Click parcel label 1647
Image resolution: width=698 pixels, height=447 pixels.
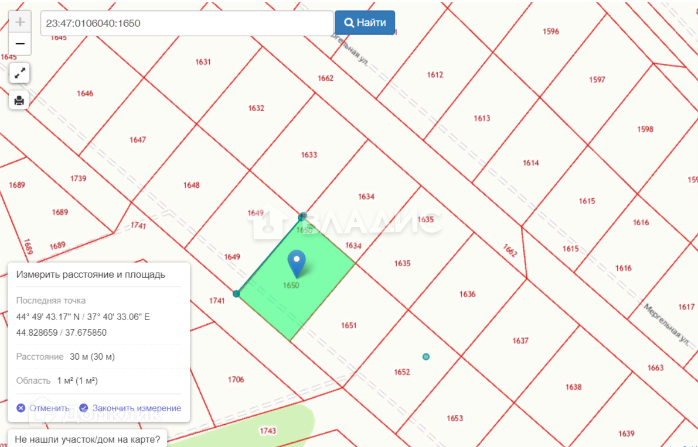138,140
